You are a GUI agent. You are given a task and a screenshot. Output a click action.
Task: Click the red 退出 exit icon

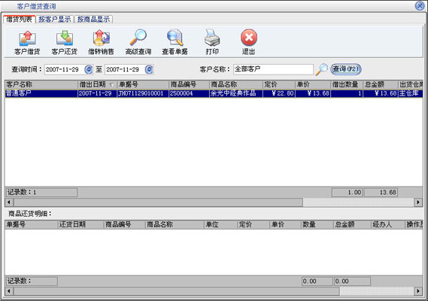point(249,38)
